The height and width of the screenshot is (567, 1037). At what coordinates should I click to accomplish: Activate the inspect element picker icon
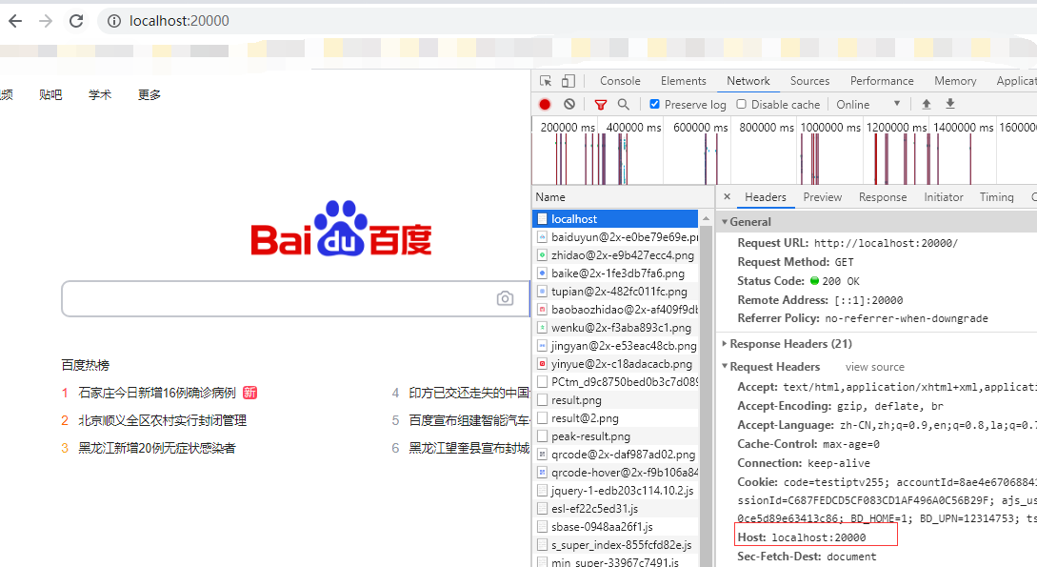pos(546,81)
